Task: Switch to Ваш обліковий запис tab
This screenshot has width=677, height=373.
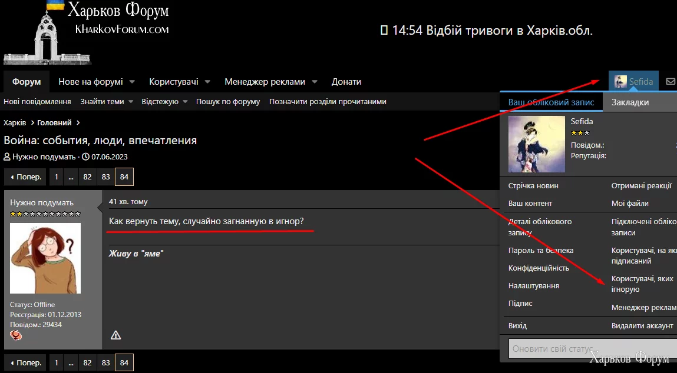Action: pos(551,102)
